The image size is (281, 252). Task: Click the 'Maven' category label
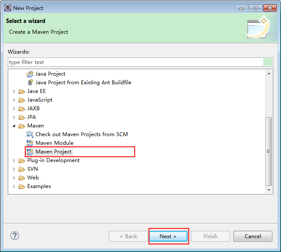(35, 126)
